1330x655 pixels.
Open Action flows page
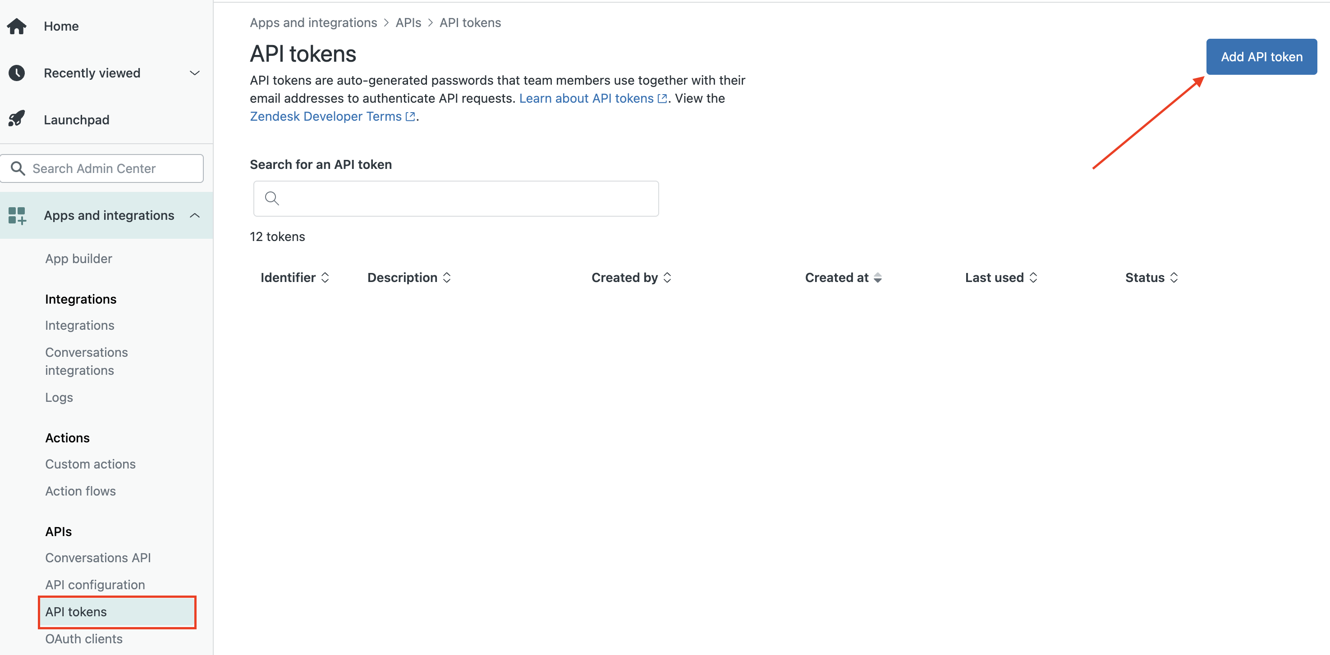tap(80, 491)
